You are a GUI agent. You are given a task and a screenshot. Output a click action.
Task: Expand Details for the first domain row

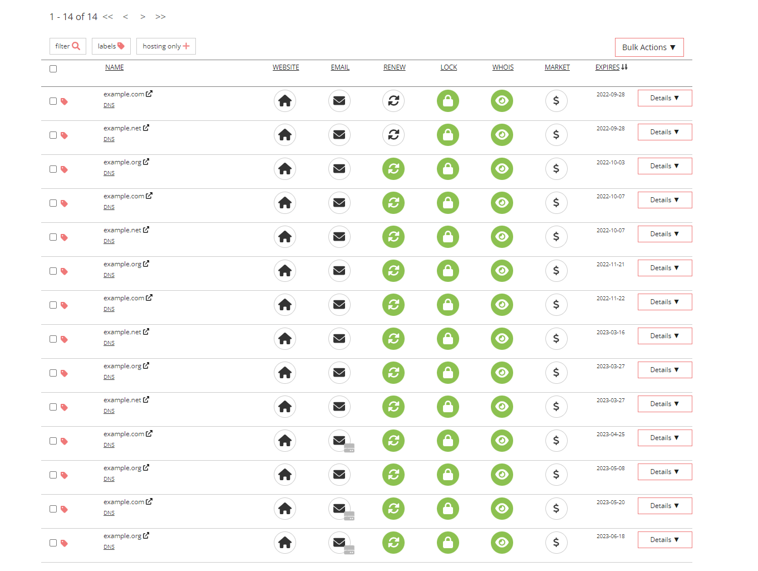(x=665, y=97)
